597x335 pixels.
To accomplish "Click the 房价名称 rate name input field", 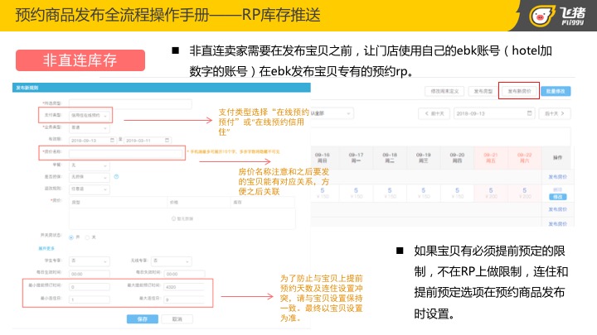I will [x=126, y=154].
